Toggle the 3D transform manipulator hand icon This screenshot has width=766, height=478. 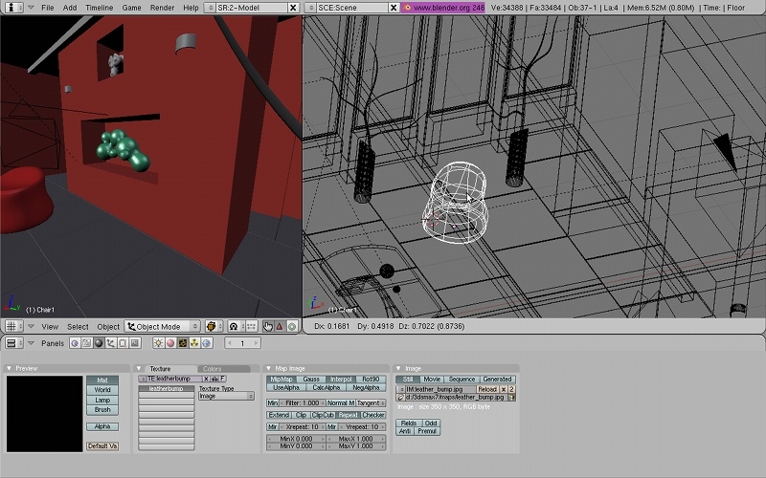[x=267, y=327]
